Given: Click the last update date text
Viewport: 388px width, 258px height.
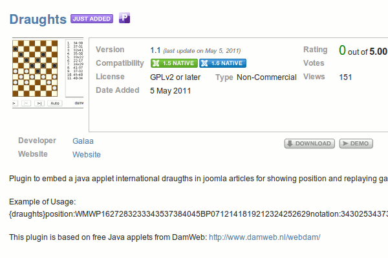Looking at the screenshot, I should point(202,50).
